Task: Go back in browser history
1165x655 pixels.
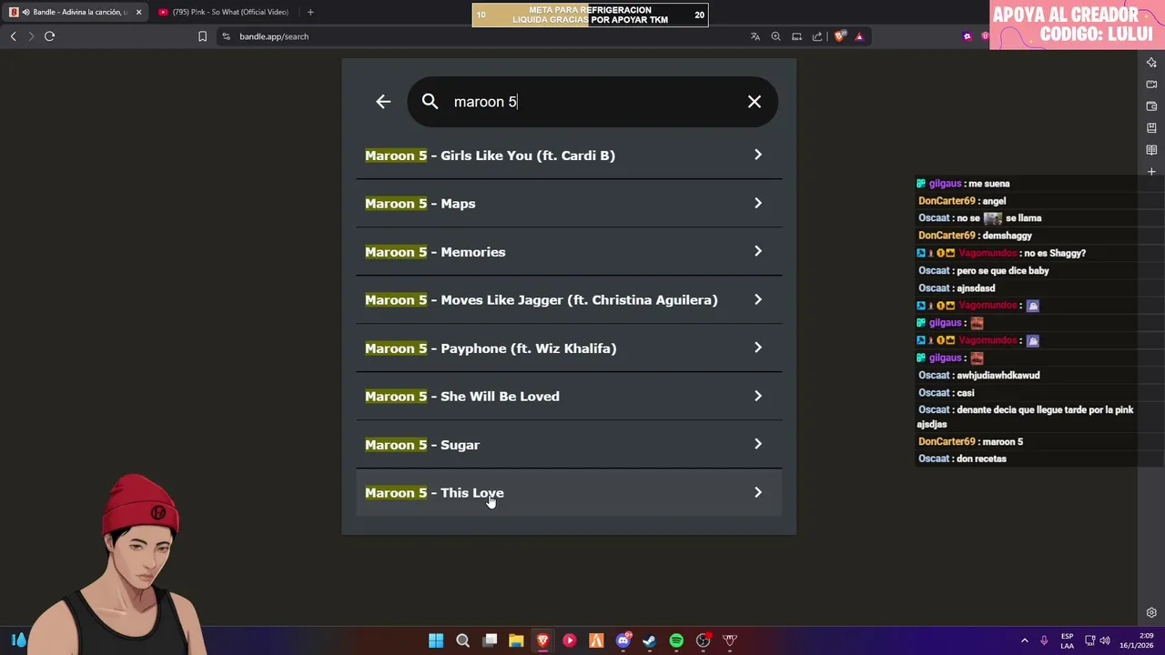Action: click(x=13, y=36)
